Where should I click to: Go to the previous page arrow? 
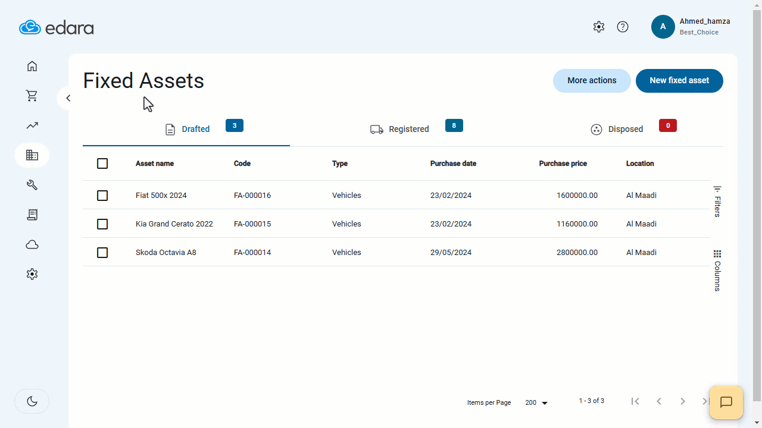coord(659,401)
